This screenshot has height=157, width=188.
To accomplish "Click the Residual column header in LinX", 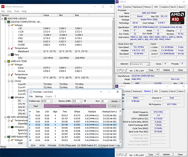I will pyautogui.click(x=92, y=111).
